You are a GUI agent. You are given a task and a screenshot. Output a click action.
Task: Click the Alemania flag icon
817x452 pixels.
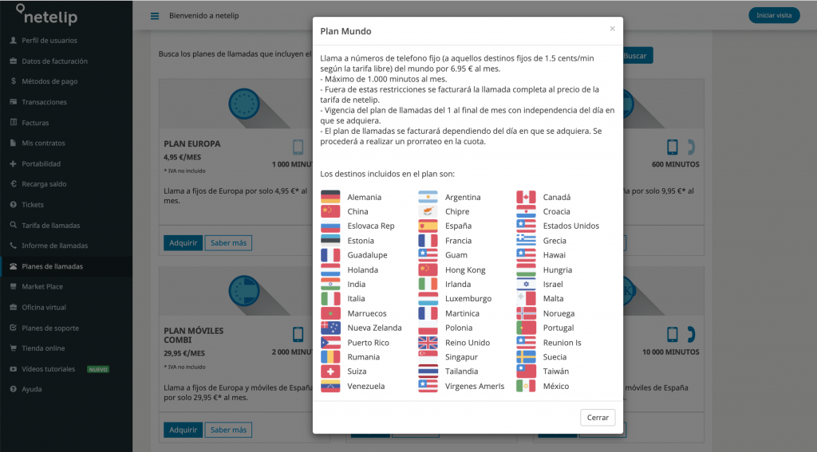[330, 197]
